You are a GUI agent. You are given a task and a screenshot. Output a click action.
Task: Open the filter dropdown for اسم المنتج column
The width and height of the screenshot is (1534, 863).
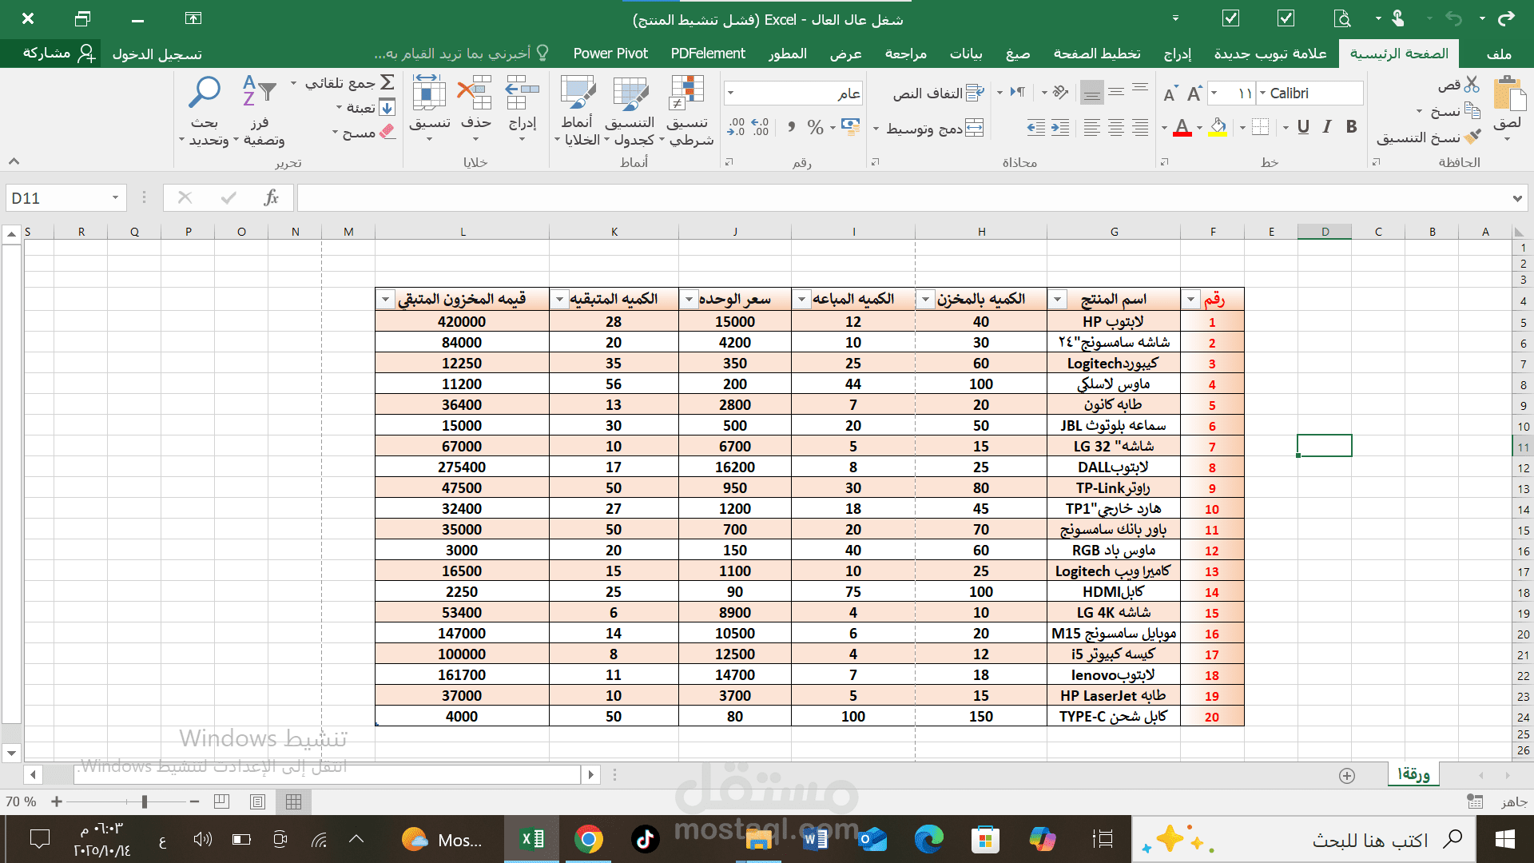point(1057,300)
